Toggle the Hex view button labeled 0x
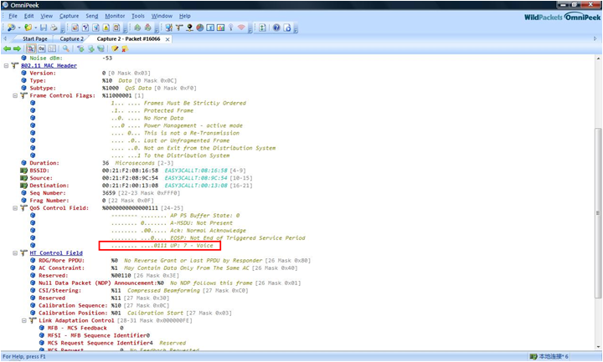The width and height of the screenshot is (603, 362). 42,48
